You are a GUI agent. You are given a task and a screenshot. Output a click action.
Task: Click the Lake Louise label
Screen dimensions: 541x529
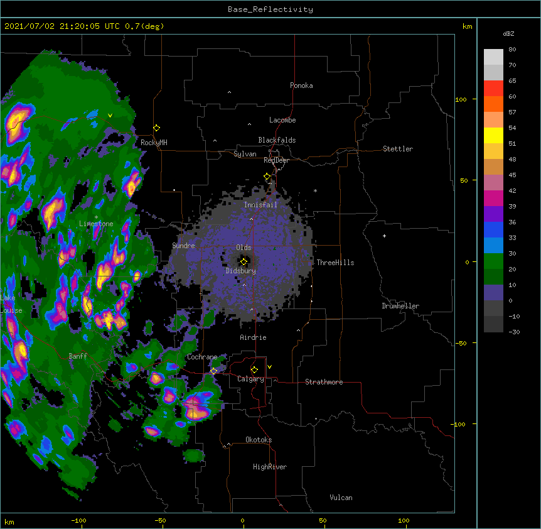[x=11, y=304]
